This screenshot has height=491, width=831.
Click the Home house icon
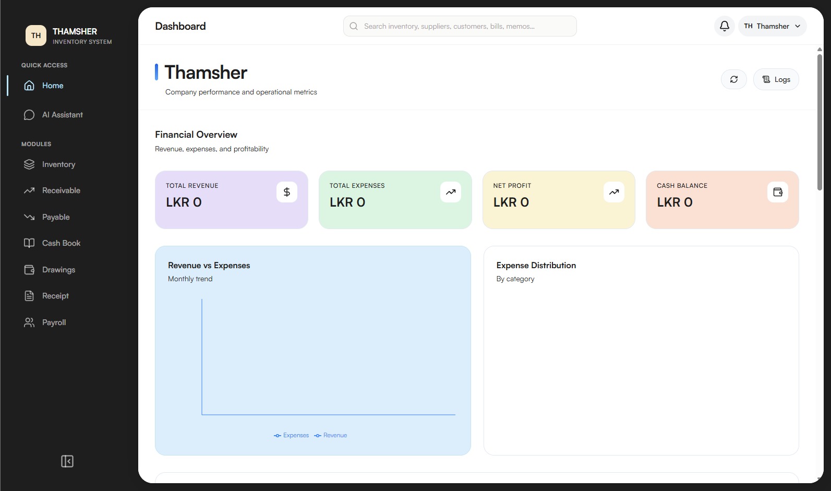pos(29,86)
